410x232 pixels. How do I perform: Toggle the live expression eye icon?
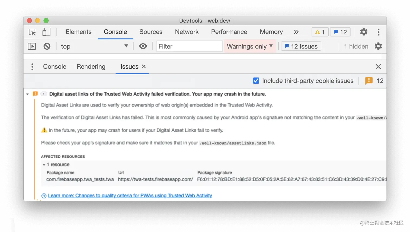tap(143, 46)
